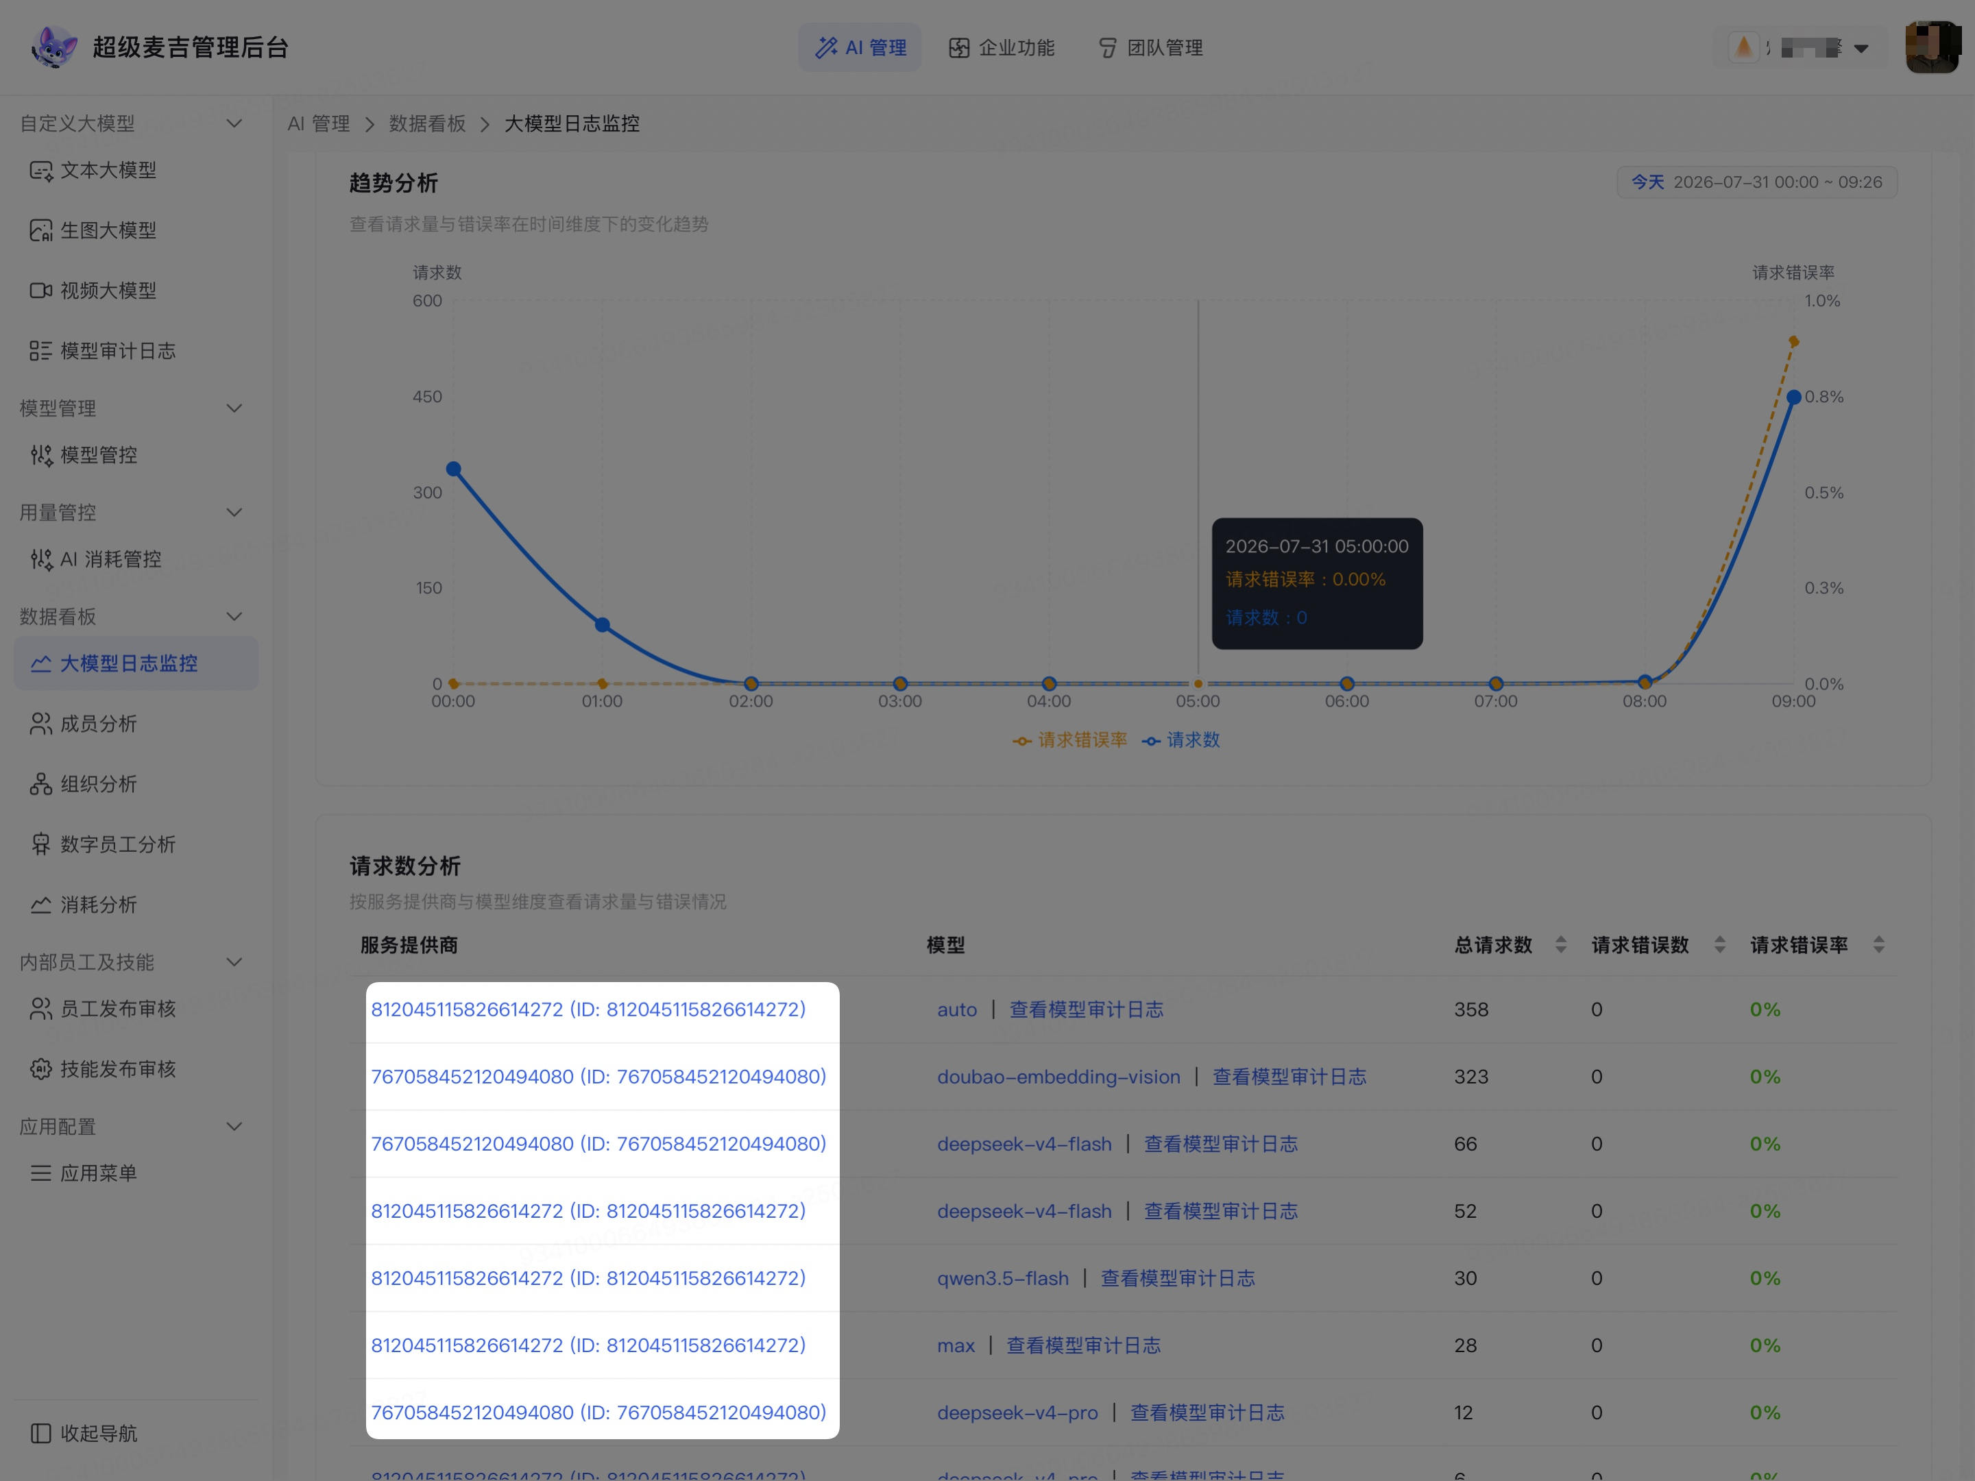Collapse the 模型管理 sidebar group
The height and width of the screenshot is (1481, 1975).
coord(234,408)
